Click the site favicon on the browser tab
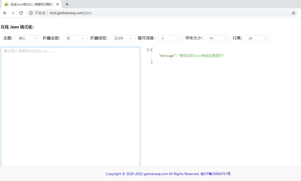 click(6, 4)
